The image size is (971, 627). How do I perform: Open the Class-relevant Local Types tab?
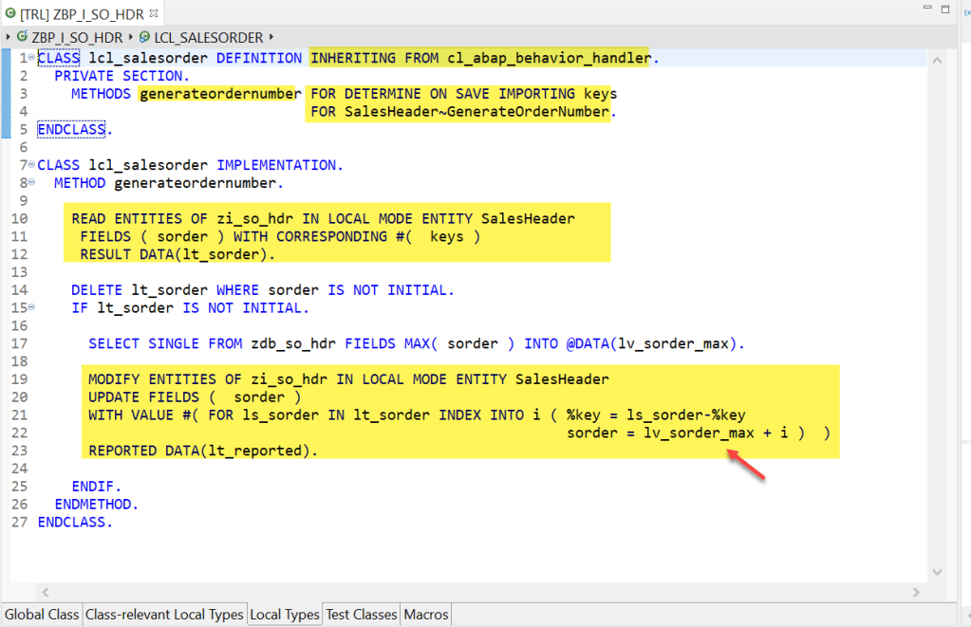click(164, 615)
